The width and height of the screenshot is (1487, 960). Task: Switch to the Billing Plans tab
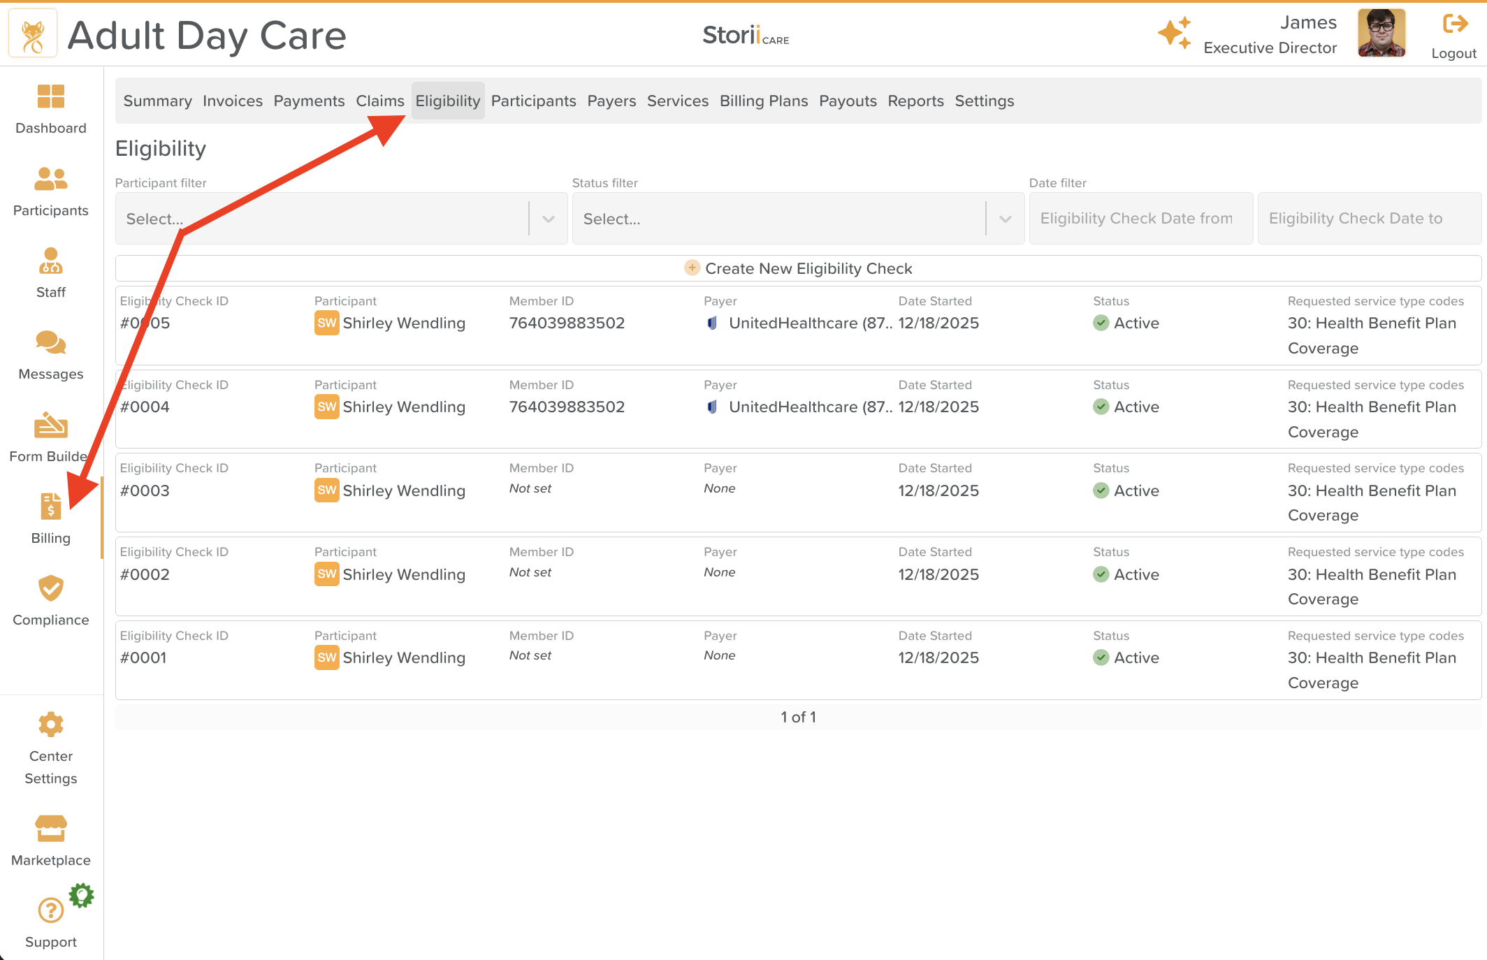pyautogui.click(x=763, y=101)
